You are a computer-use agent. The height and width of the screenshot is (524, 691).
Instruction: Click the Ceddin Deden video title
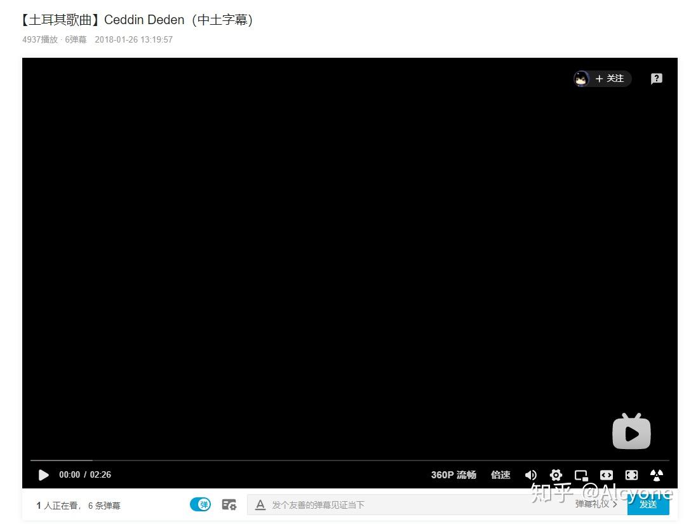(x=136, y=20)
